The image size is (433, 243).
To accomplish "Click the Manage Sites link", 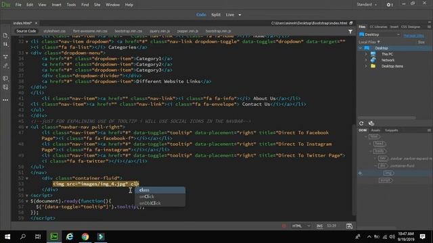I will [413, 36].
